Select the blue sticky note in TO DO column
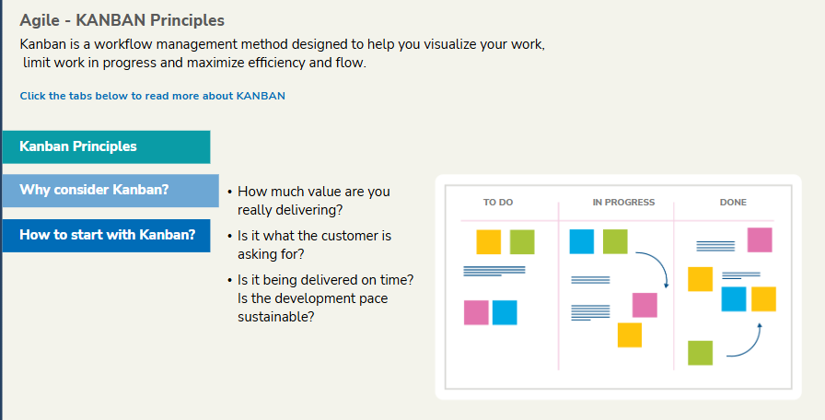The image size is (825, 420). pyautogui.click(x=505, y=312)
